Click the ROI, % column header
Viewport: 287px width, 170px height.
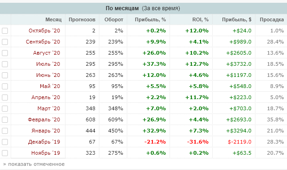201,19
